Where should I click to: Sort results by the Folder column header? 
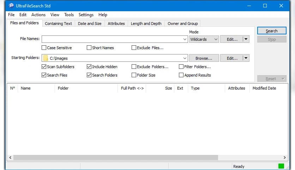(x=86, y=88)
